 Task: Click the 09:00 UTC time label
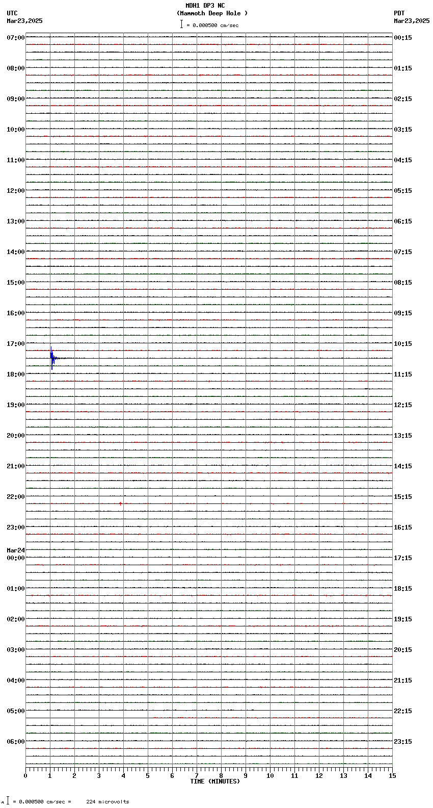click(x=16, y=99)
